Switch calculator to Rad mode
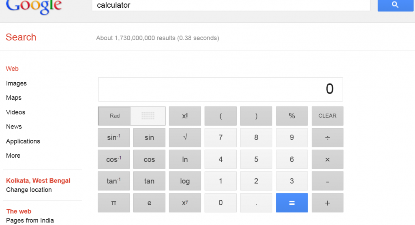 pyautogui.click(x=114, y=116)
